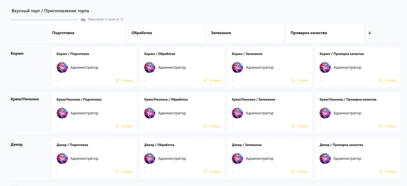Viewport: 407px width, 186px height.
Task: Click star icon on Крем/Начинка / Запекание card
Action: [293, 126]
